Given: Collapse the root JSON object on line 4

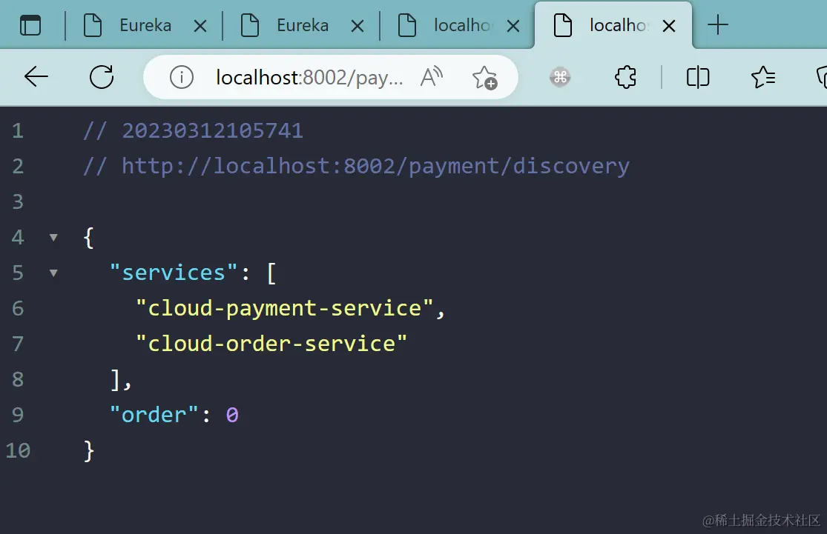Looking at the screenshot, I should [53, 238].
